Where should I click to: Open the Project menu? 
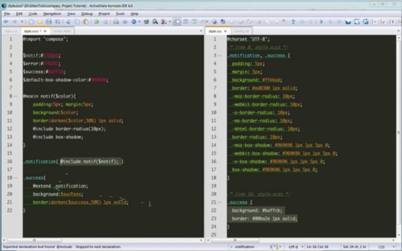pyautogui.click(x=104, y=14)
